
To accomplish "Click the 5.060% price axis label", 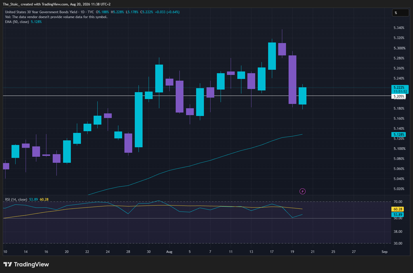I will click(x=399, y=169).
